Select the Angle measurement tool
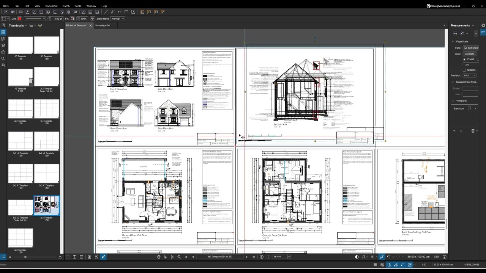This screenshot has width=486, height=273. pyautogui.click(x=55, y=12)
